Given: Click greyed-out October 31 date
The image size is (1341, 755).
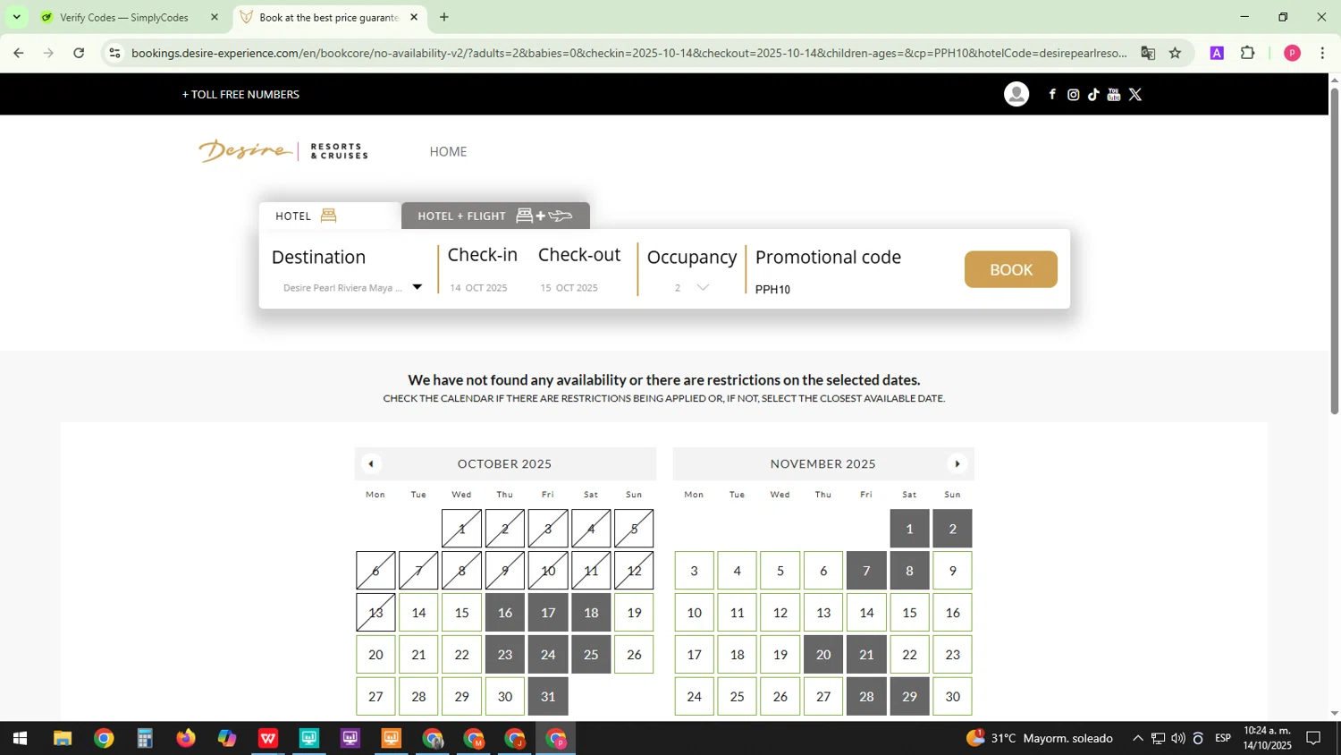Looking at the screenshot, I should (548, 697).
